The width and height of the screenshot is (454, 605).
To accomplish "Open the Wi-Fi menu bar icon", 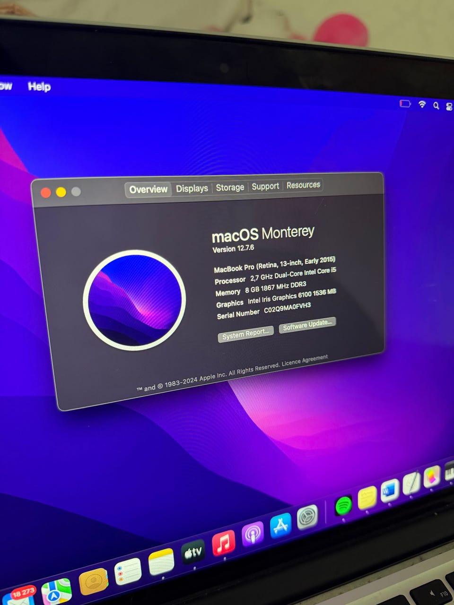I will point(422,104).
